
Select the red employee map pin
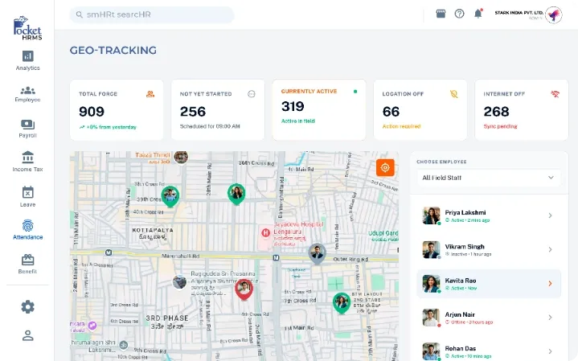coord(244,289)
